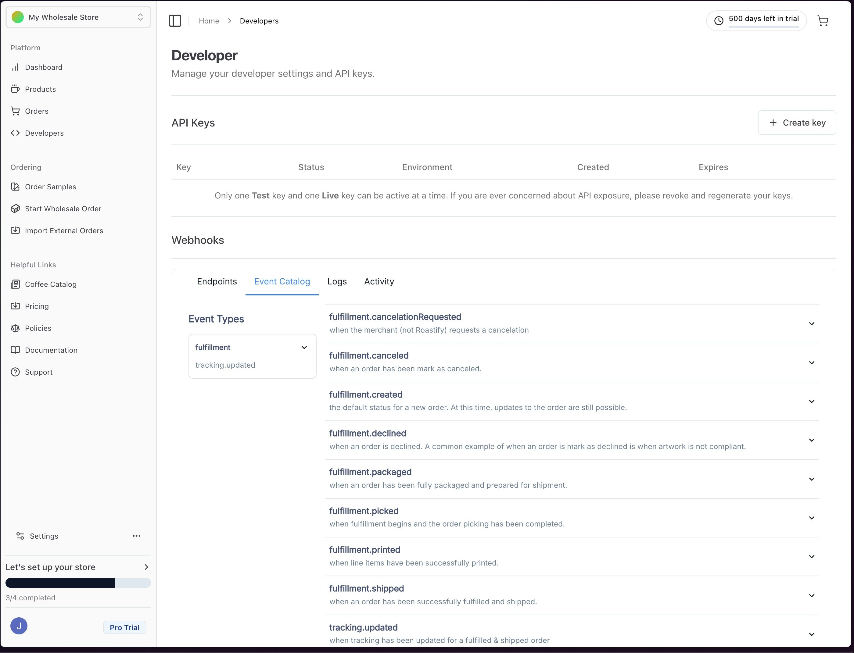Go to Home breadcrumb link
The height and width of the screenshot is (653, 854).
tap(209, 21)
